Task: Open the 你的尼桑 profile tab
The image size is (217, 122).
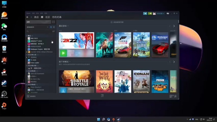Action: (x=57, y=17)
